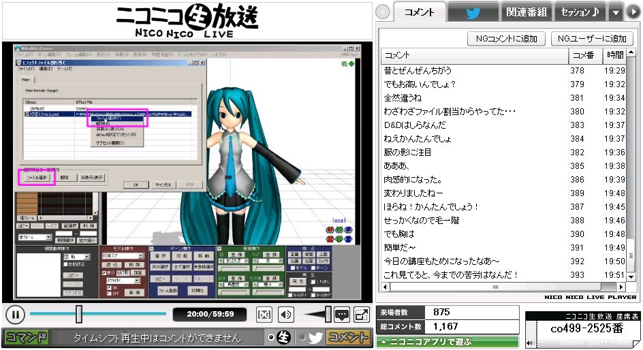Toggle モデル checkbox in 視点 panel
The height and width of the screenshot is (350, 643).
[x=292, y=268]
